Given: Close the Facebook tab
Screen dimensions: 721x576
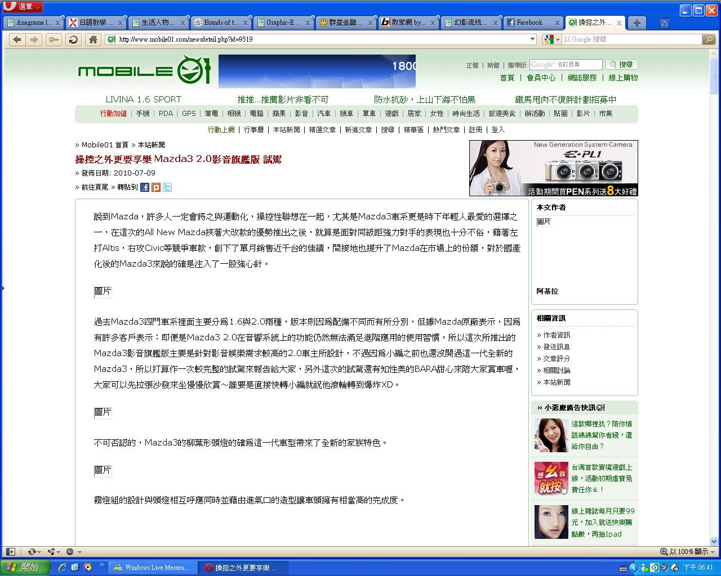Looking at the screenshot, I should click(x=557, y=23).
